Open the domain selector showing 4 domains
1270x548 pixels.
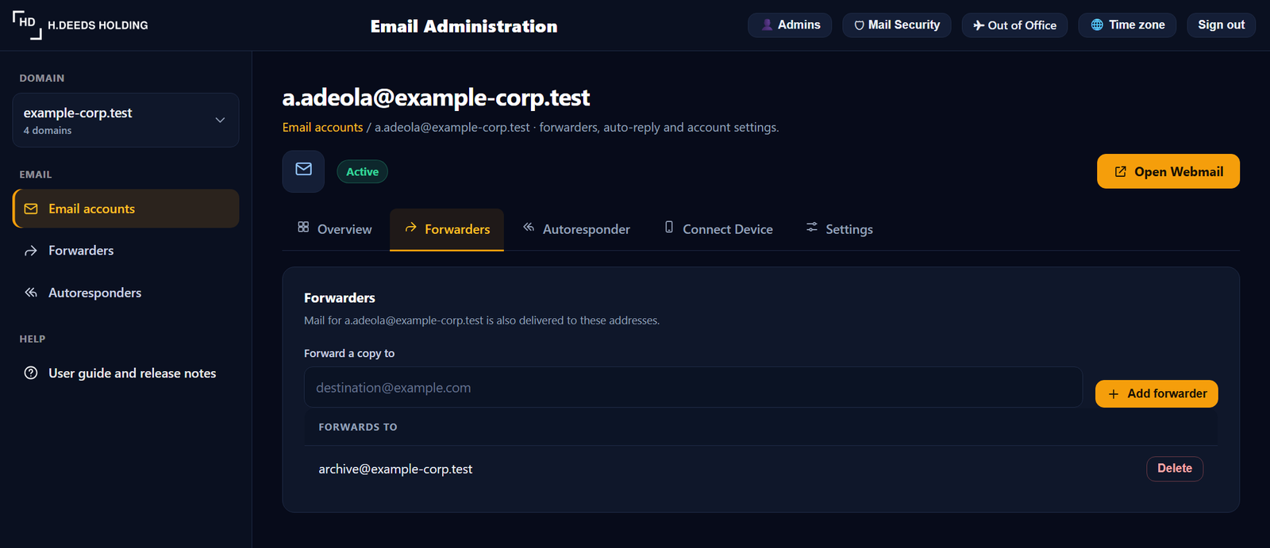click(x=125, y=120)
